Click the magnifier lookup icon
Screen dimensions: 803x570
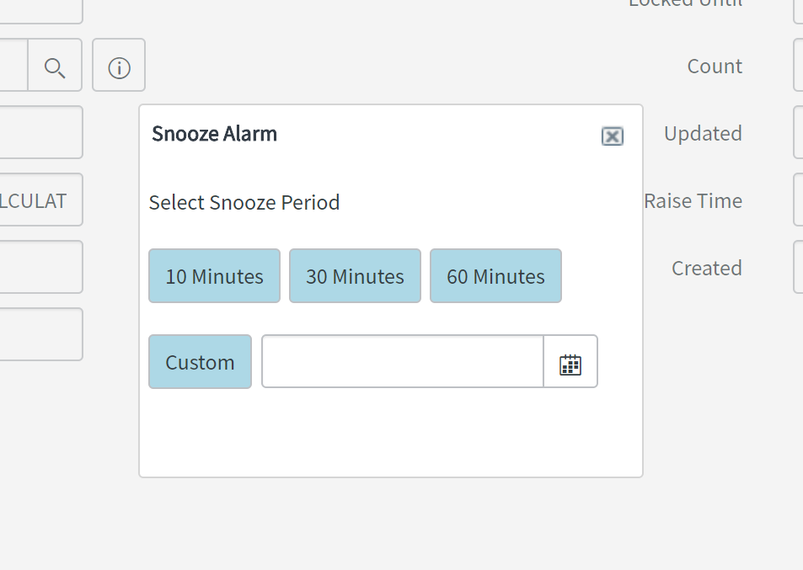tap(55, 66)
